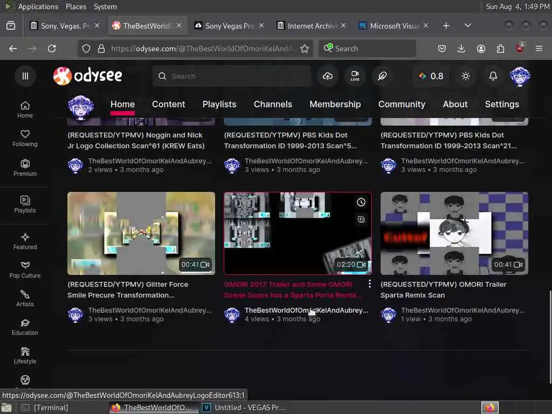Open Pop Culture category in the sidebar
The height and width of the screenshot is (414, 552).
pos(25,270)
